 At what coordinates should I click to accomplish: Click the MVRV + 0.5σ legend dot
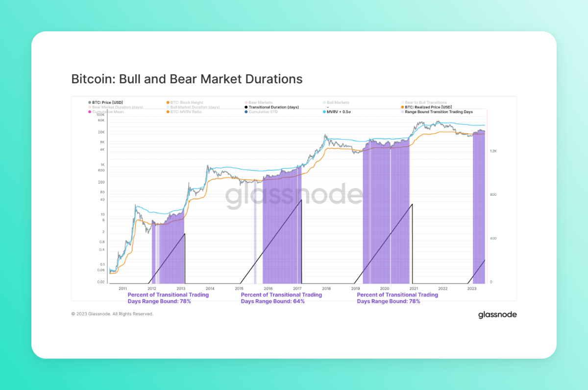(x=324, y=112)
